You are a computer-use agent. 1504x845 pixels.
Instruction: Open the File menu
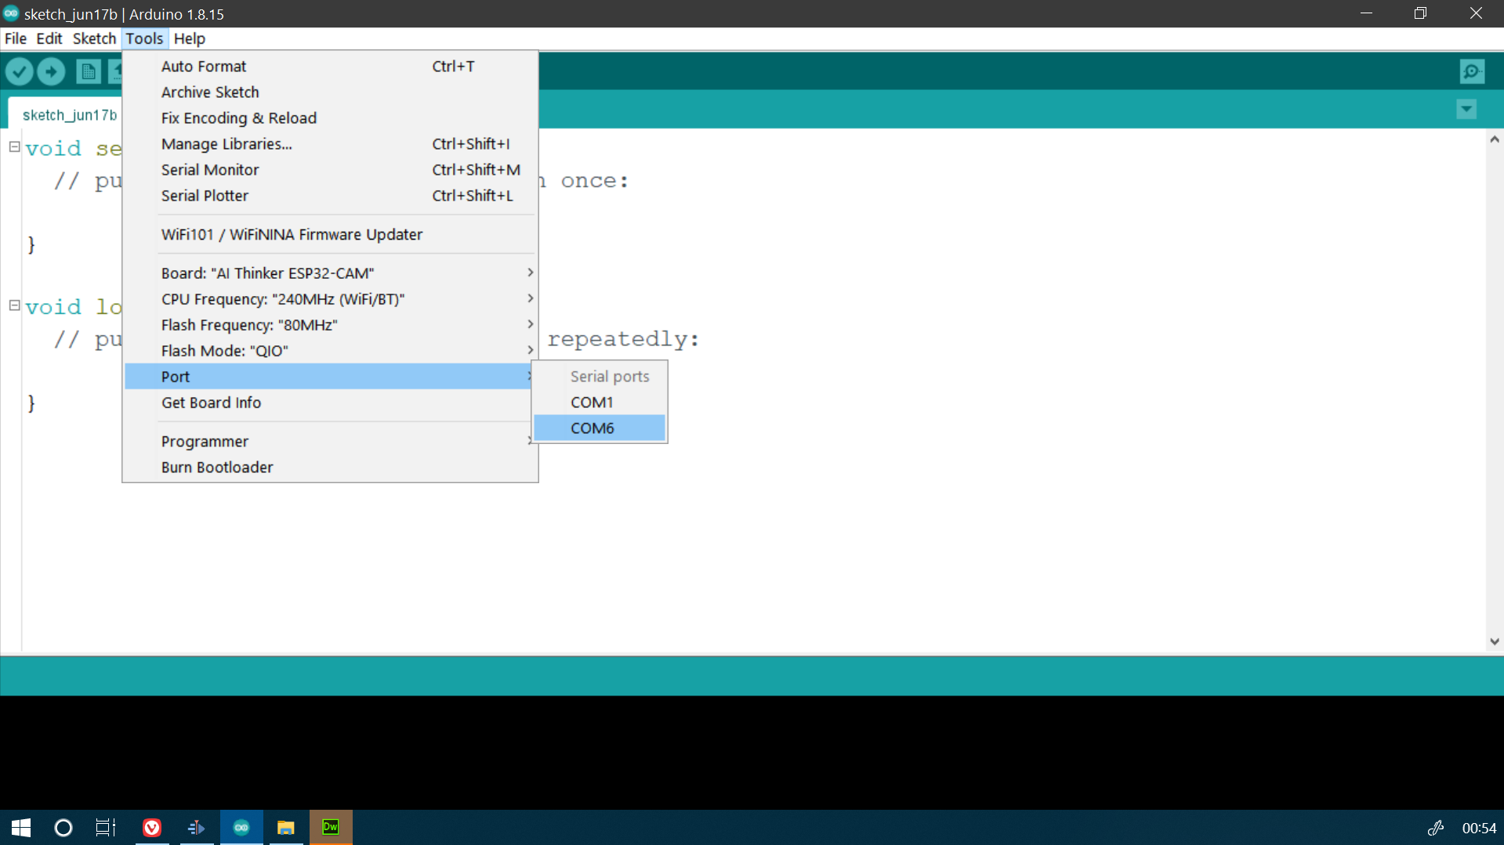pos(16,38)
